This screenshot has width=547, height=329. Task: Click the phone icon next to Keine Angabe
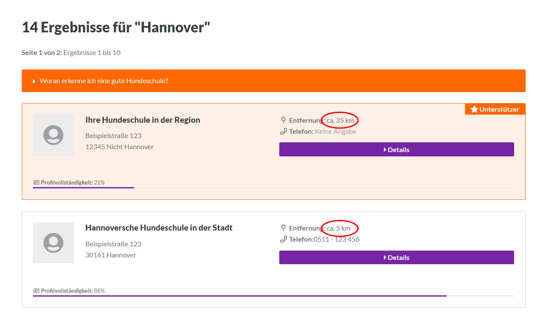[x=283, y=131]
